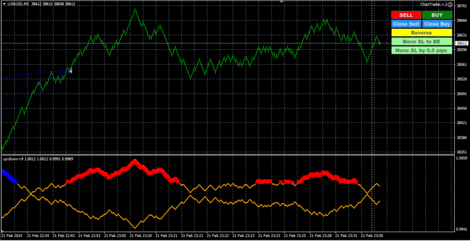Image resolution: width=470 pixels, height=241 pixels.
Task: Click the 21 Feb 22:43 time label
Action: click(x=63, y=235)
